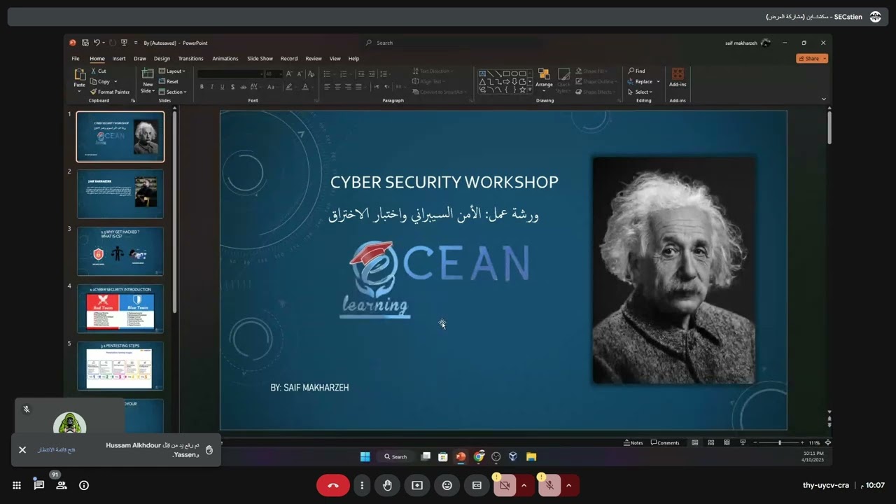Open meeting info details icon

(84, 485)
